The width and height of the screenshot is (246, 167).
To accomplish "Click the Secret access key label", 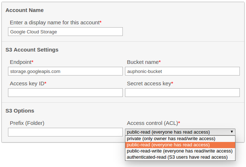I will 149,83.
